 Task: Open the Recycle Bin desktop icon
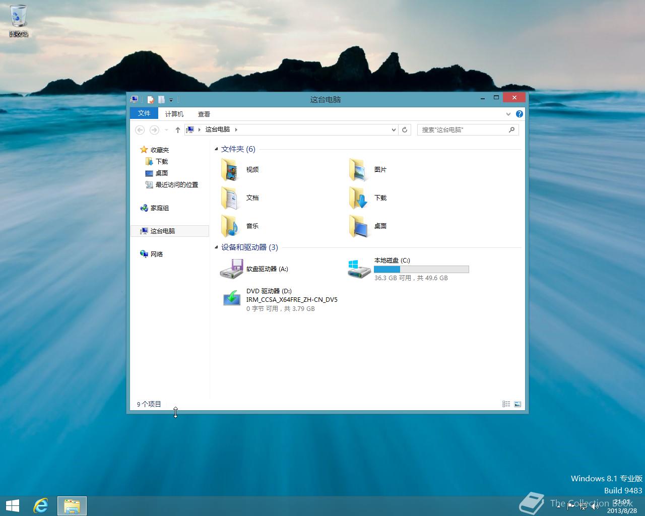(19, 21)
